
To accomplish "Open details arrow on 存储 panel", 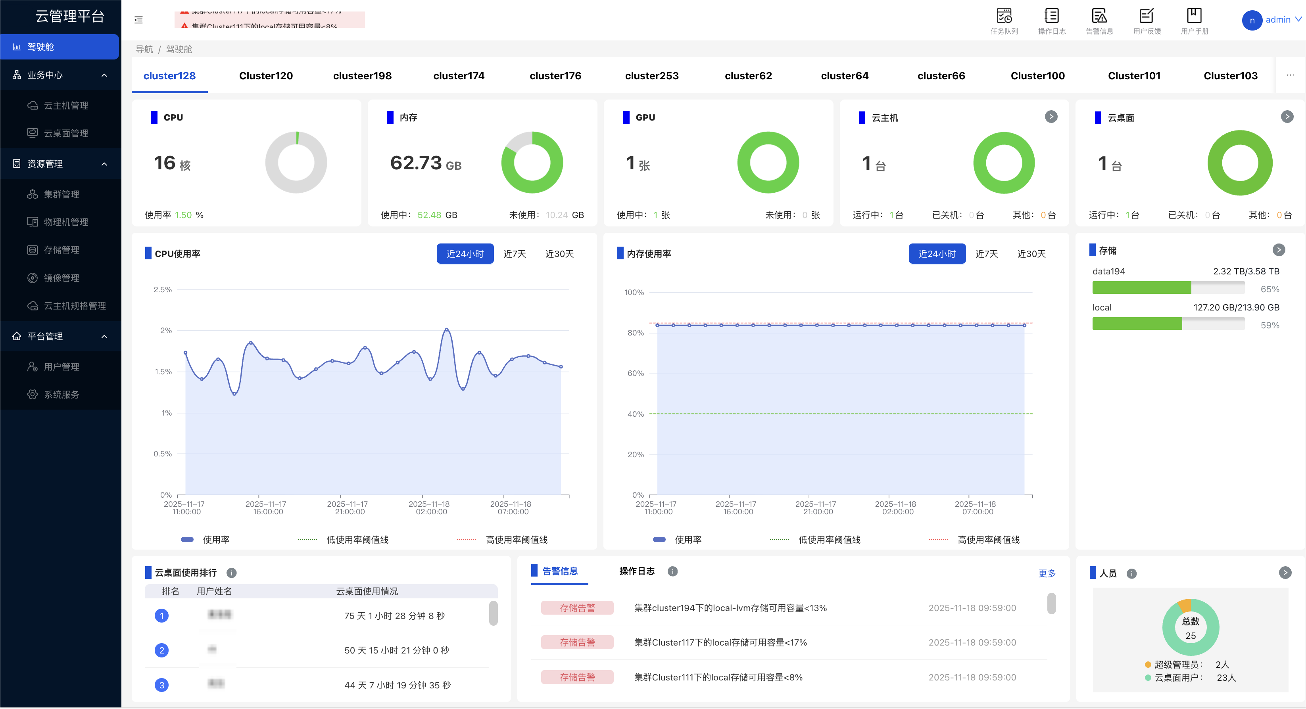I will point(1279,250).
